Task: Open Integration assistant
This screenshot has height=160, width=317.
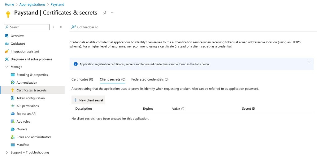Action: (25, 52)
